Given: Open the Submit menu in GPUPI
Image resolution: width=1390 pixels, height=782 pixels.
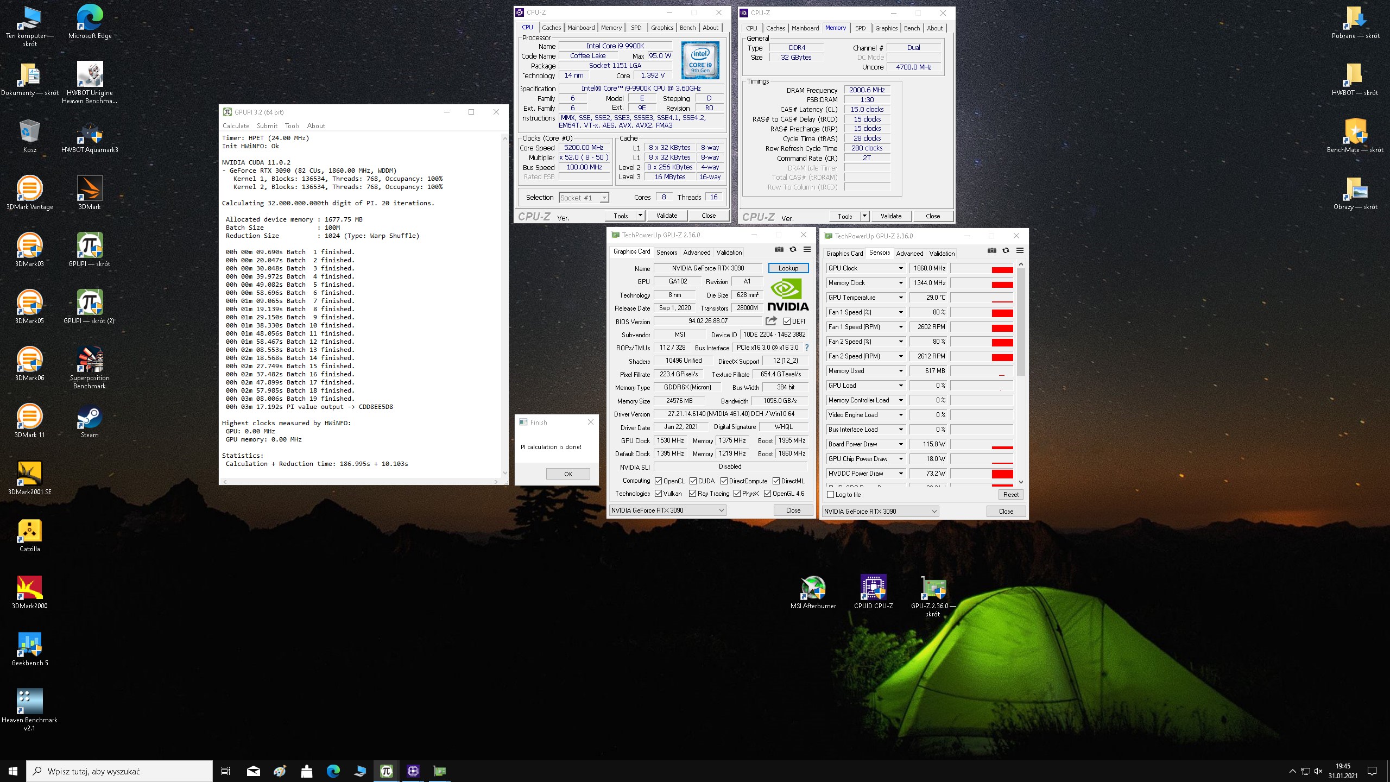Looking at the screenshot, I should (x=267, y=125).
